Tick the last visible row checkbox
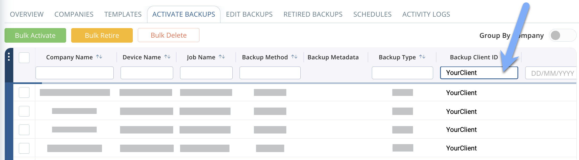The height and width of the screenshot is (160, 579). [x=24, y=148]
